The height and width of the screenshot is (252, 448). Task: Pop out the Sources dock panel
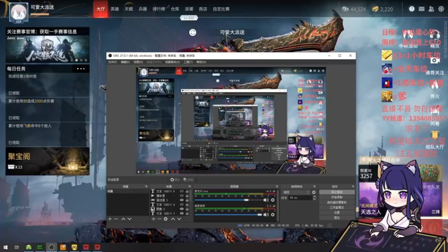pyautogui.click(x=190, y=186)
